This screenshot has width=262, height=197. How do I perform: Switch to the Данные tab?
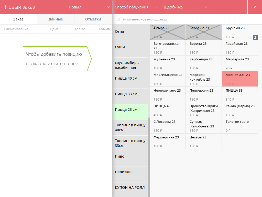56,19
